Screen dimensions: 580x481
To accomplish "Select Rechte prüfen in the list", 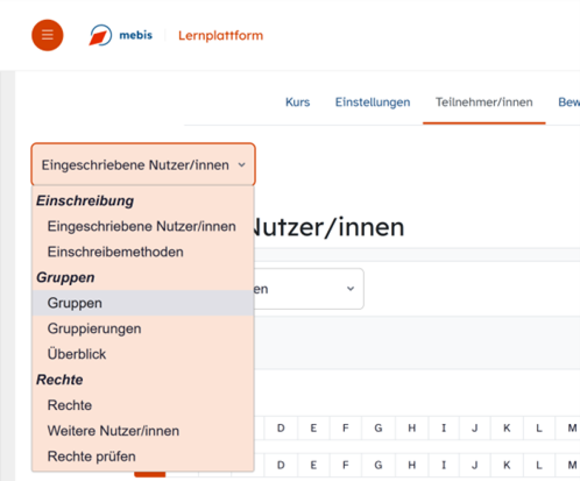I will pyautogui.click(x=91, y=456).
